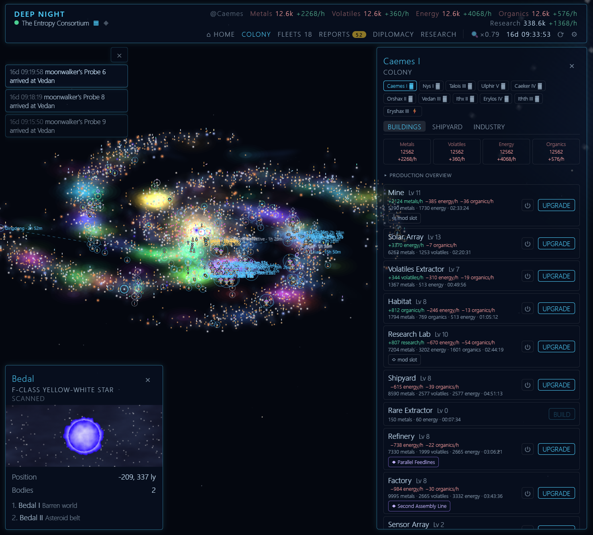
Task: Open the Research Lab mod slot
Action: pos(404,360)
